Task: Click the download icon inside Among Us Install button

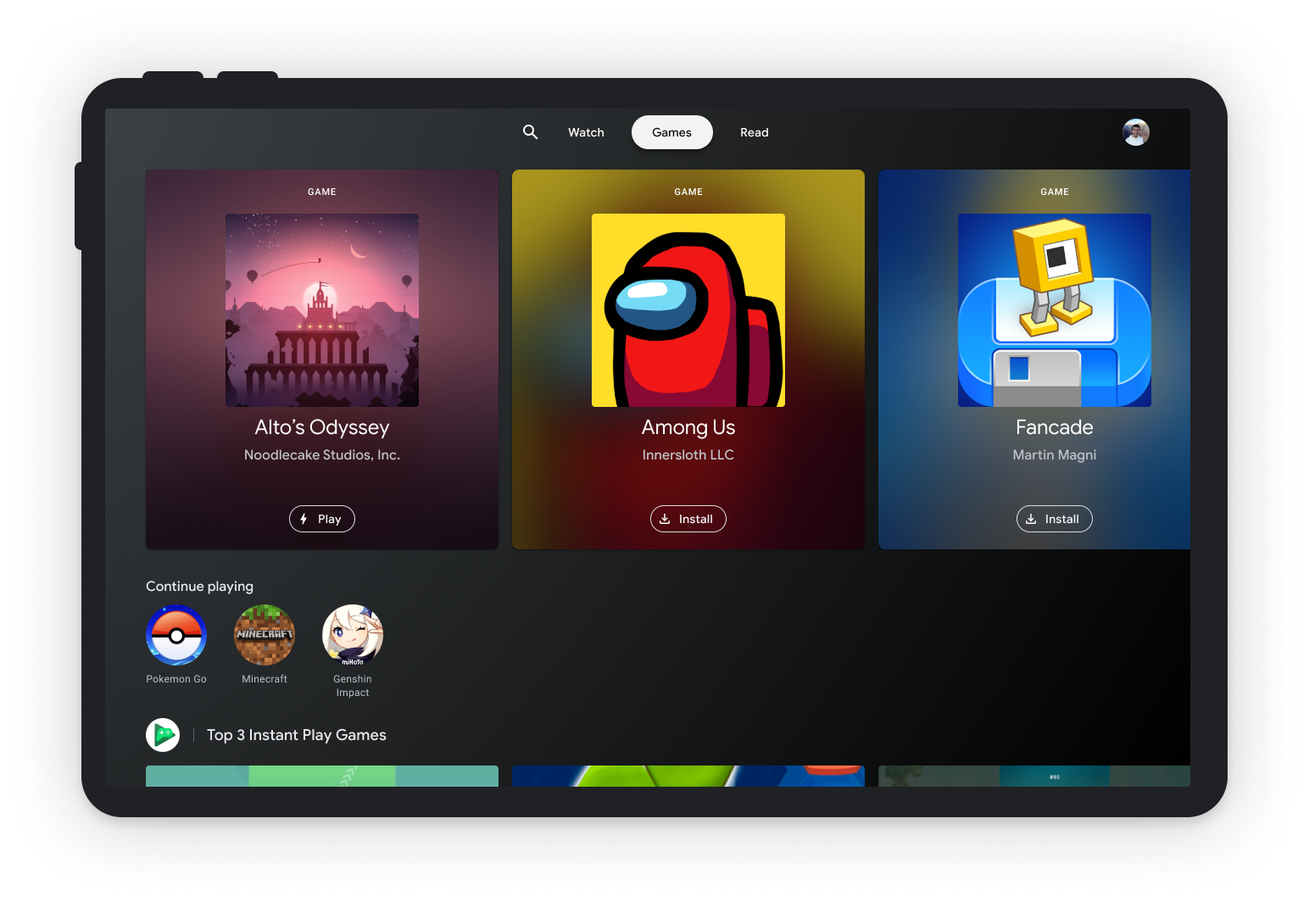Action: [665, 519]
